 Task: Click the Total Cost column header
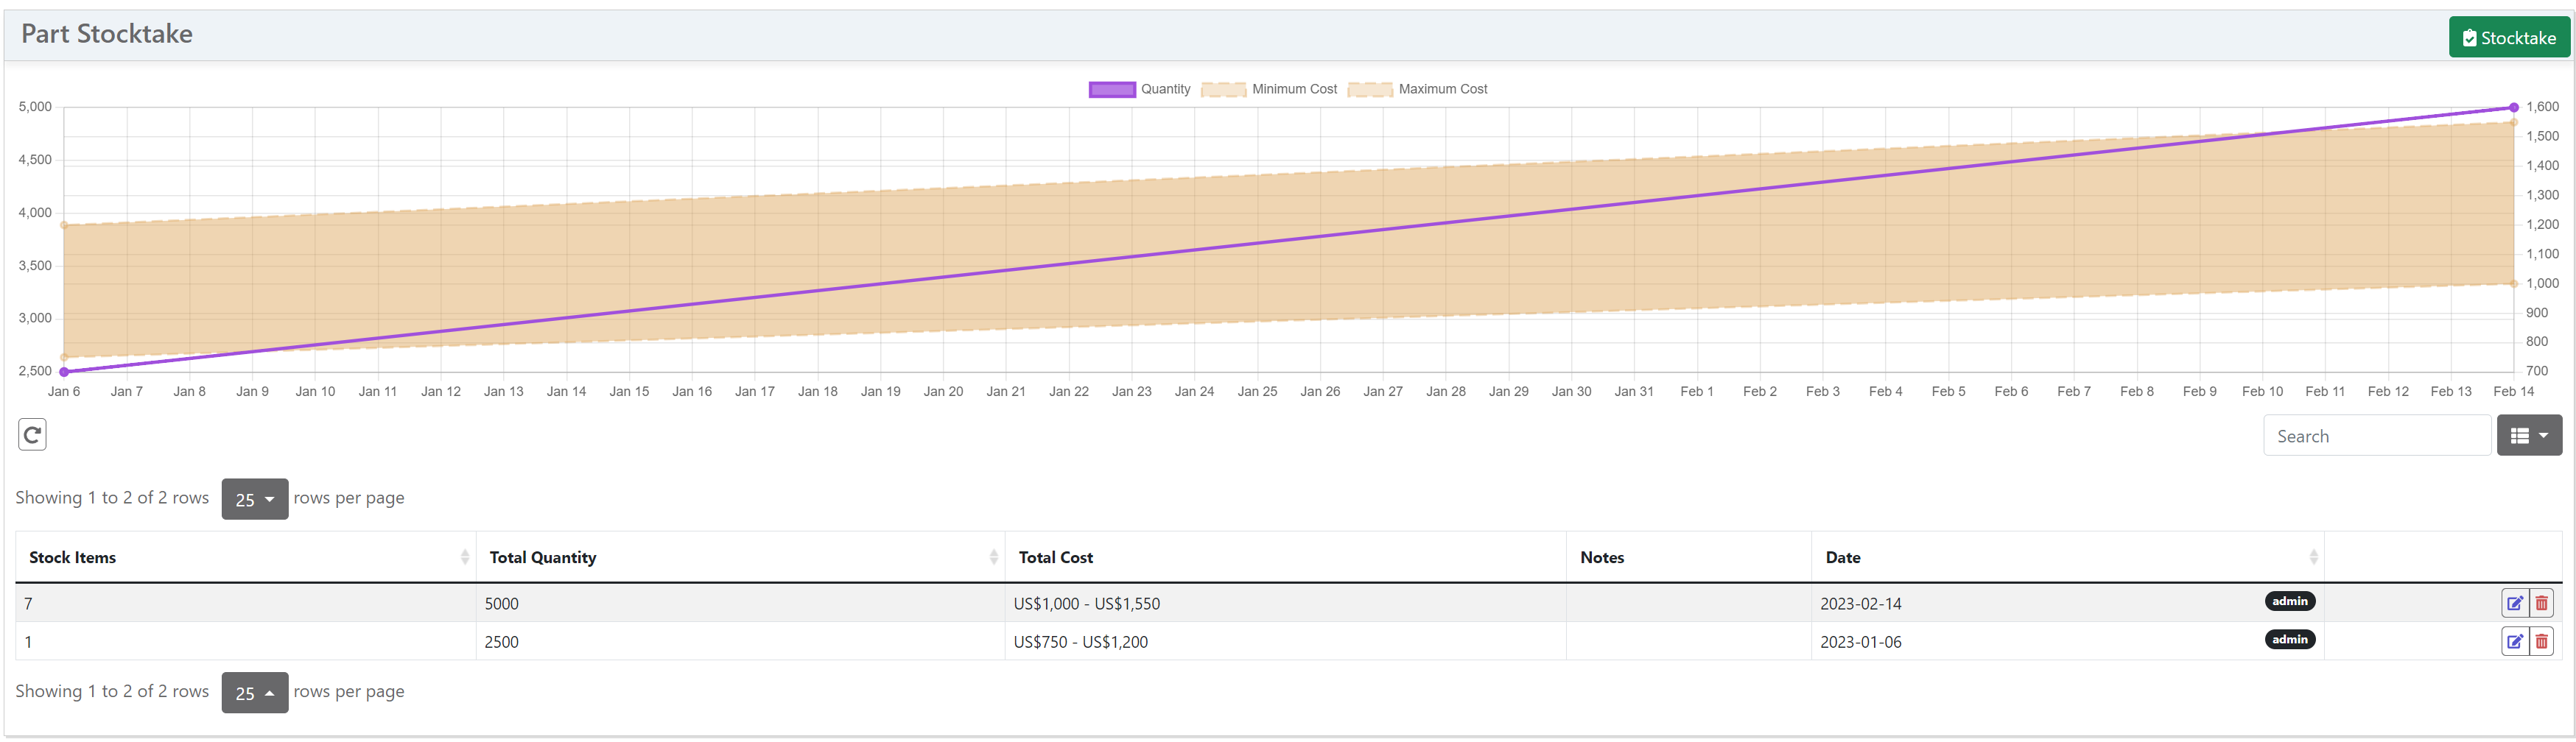tap(1055, 557)
